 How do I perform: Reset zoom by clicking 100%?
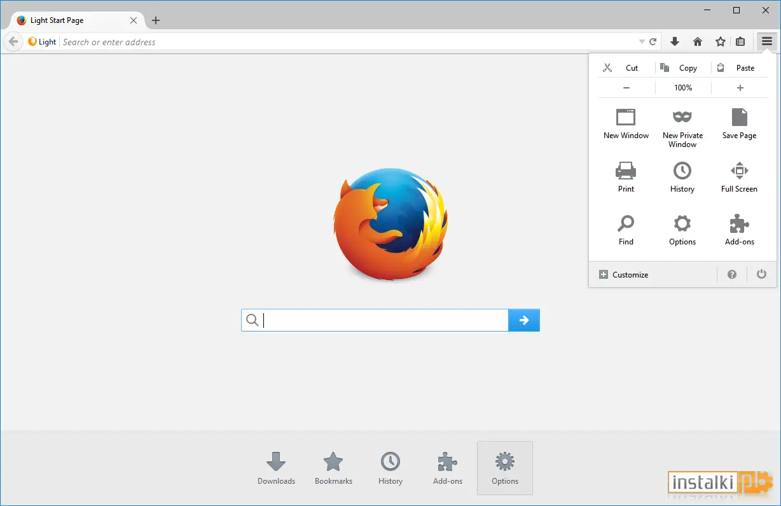point(683,88)
